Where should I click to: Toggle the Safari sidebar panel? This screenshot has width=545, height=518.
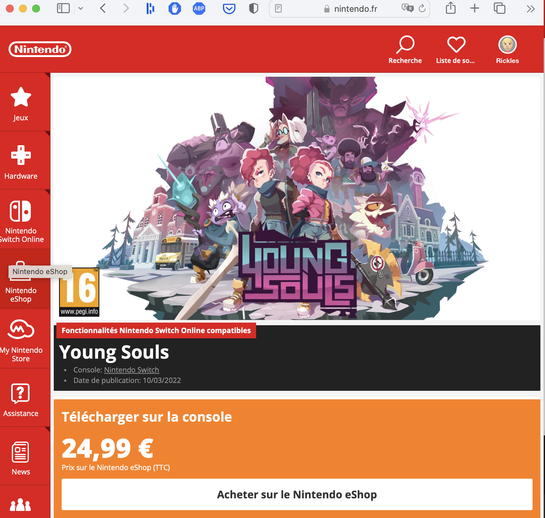63,9
